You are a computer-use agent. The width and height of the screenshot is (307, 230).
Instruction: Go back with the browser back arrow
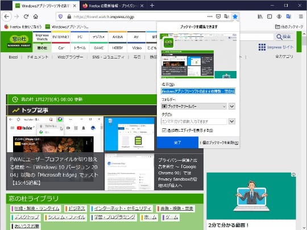coord(7,16)
